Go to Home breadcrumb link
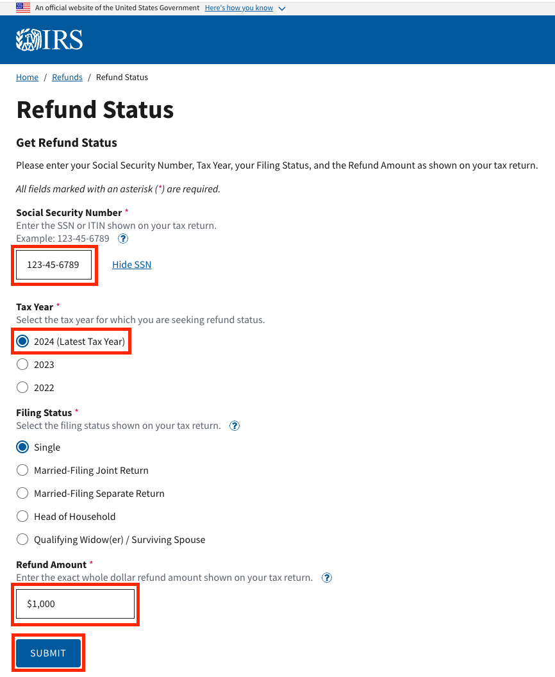The height and width of the screenshot is (677, 555). pyautogui.click(x=27, y=77)
